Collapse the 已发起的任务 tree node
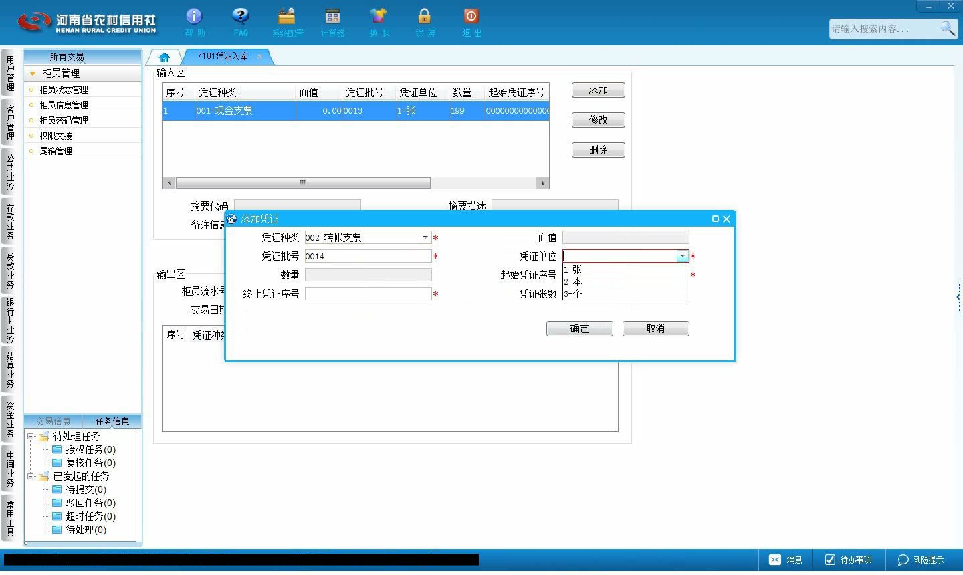 (31, 477)
